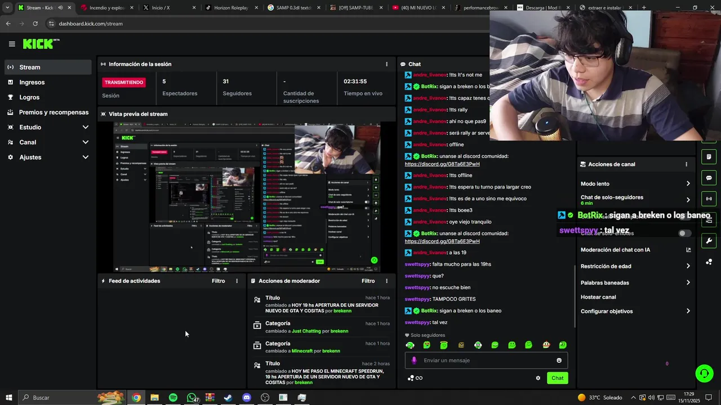Open Palabras baneadas chevron
This screenshot has width=721, height=405.
(688, 282)
